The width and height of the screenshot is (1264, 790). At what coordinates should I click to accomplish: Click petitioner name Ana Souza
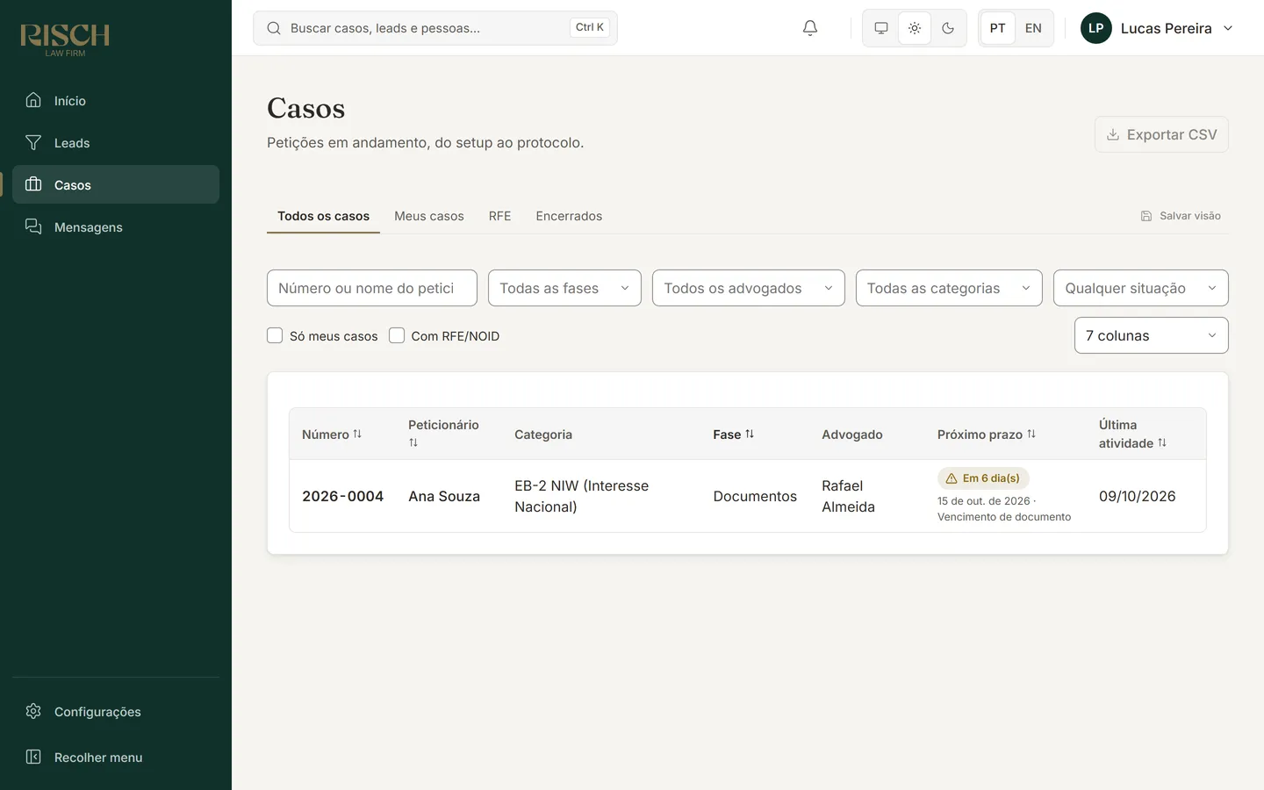coord(444,496)
